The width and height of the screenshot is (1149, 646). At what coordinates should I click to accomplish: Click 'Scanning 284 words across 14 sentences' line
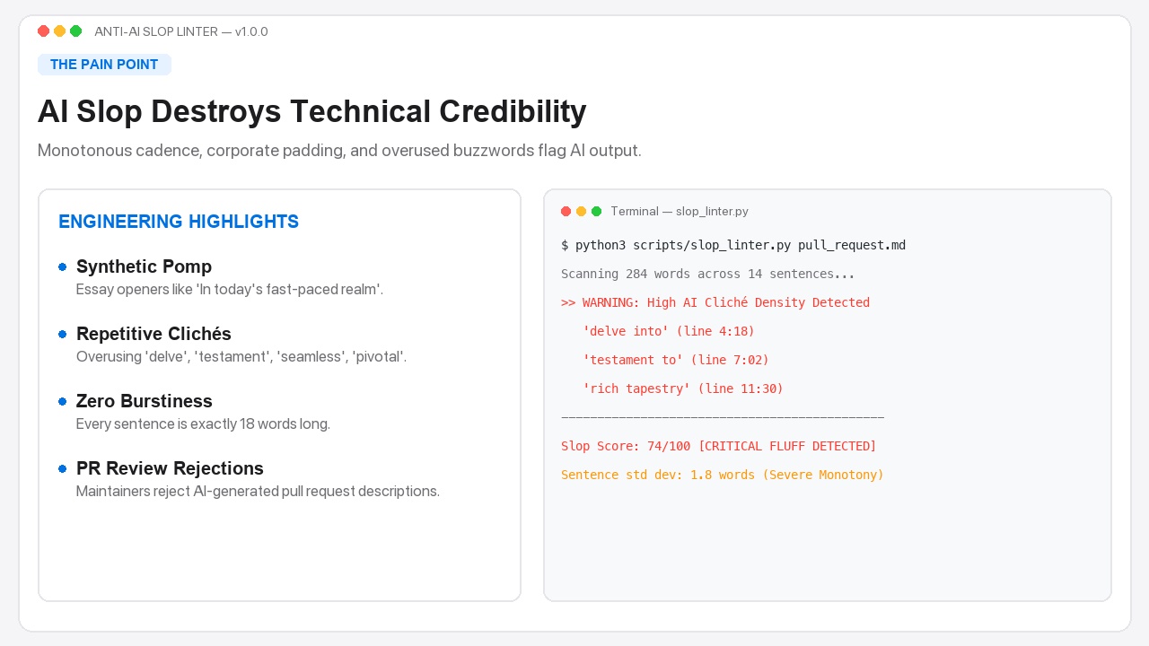tap(708, 274)
